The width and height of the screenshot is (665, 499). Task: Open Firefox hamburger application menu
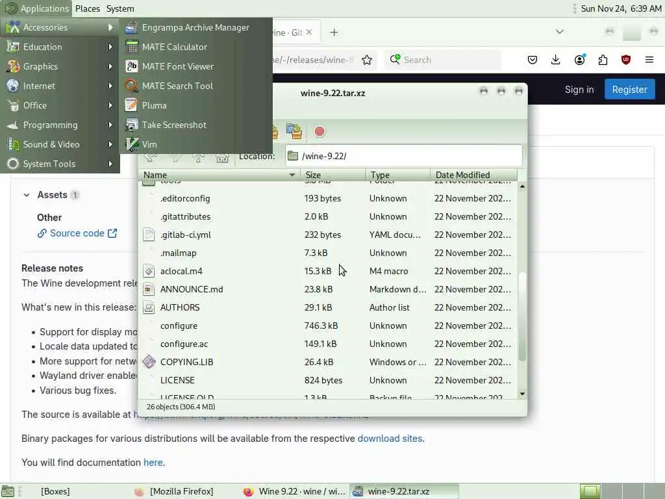click(x=649, y=60)
